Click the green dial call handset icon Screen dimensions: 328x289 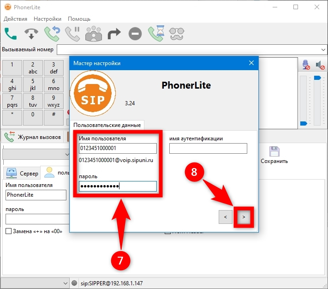tap(11, 34)
